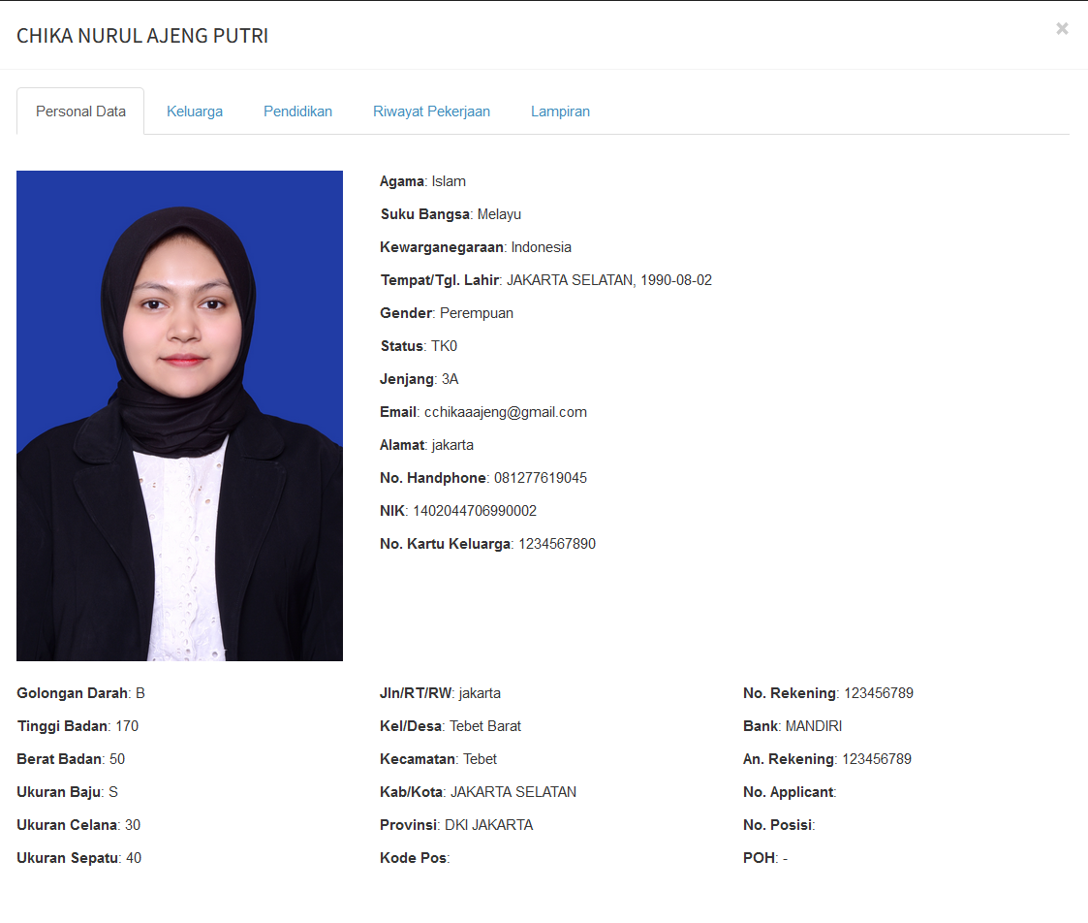This screenshot has height=923, width=1088.
Task: Open the Lampiran tab
Action: (x=560, y=111)
